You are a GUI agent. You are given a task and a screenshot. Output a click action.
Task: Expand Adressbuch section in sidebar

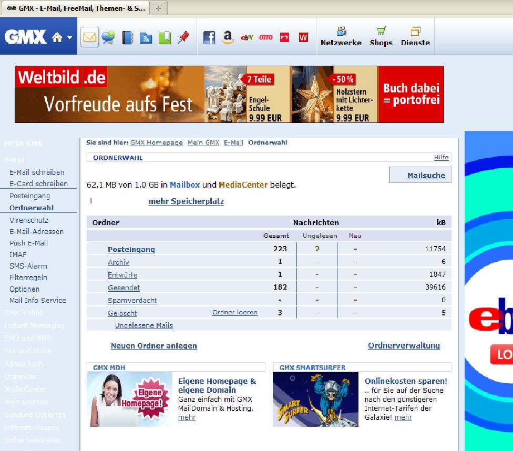click(24, 364)
